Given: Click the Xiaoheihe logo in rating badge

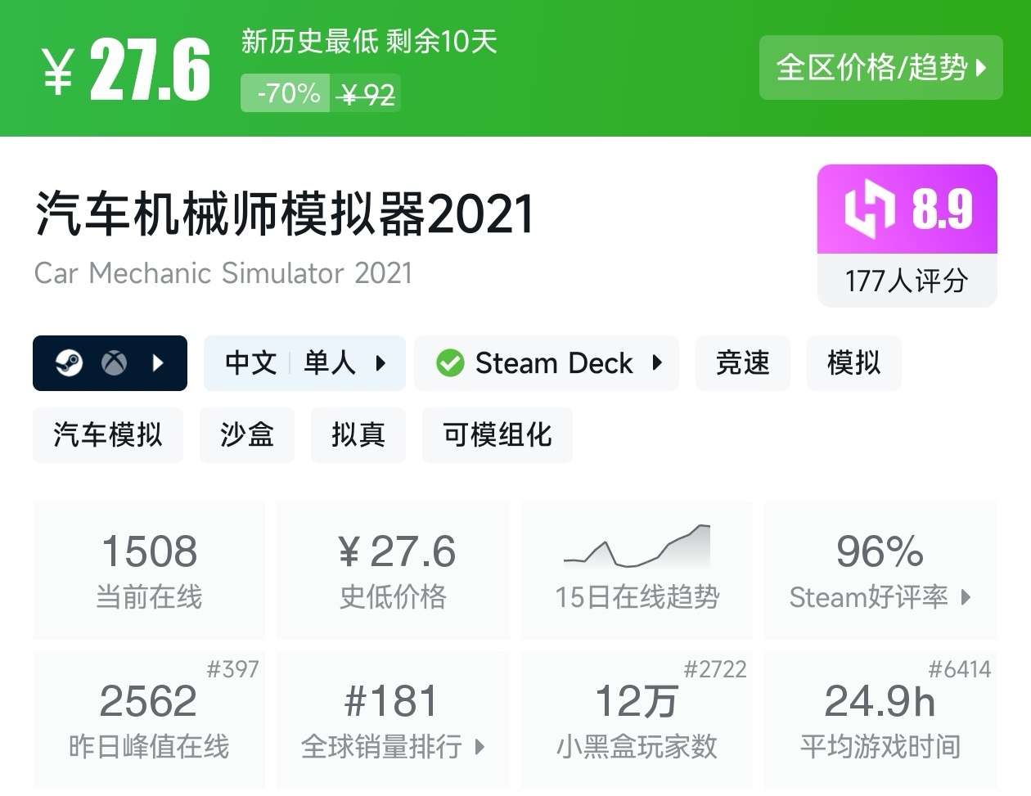Looking at the screenshot, I should (868, 209).
